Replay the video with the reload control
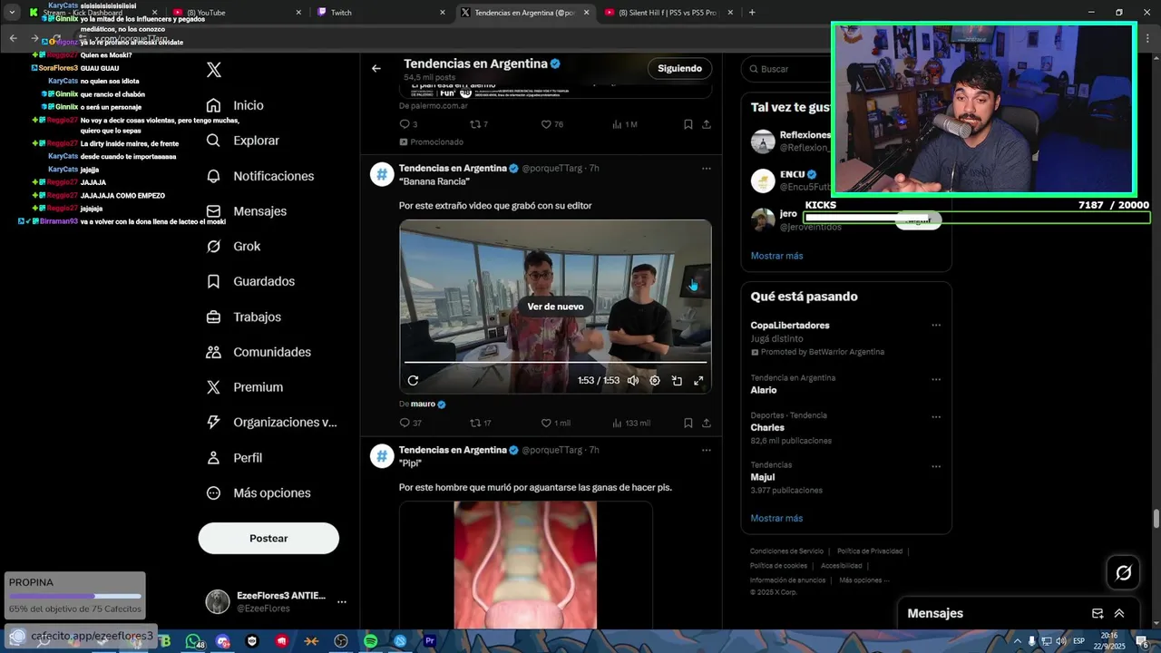Image resolution: width=1161 pixels, height=653 pixels. pyautogui.click(x=413, y=381)
